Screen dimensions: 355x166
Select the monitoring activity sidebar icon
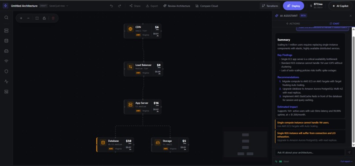(x=6, y=81)
